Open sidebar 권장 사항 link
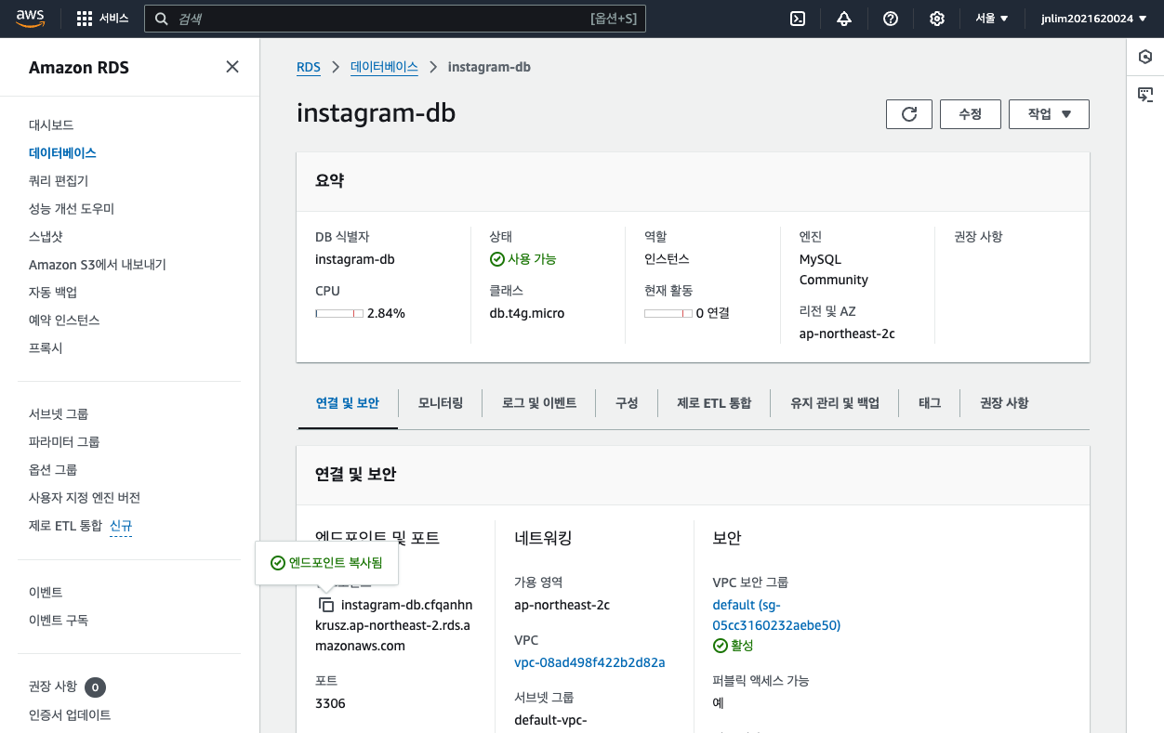This screenshot has height=733, width=1164. tap(53, 687)
